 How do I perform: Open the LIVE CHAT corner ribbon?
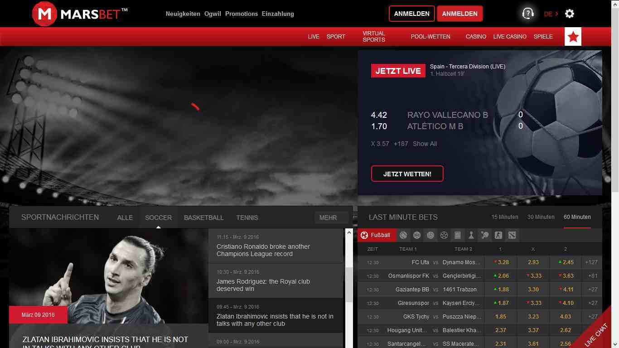(596, 334)
